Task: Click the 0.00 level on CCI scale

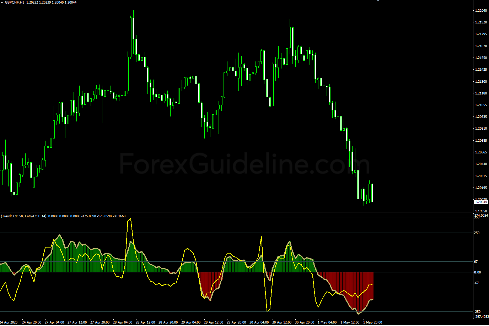Action: 477,272
